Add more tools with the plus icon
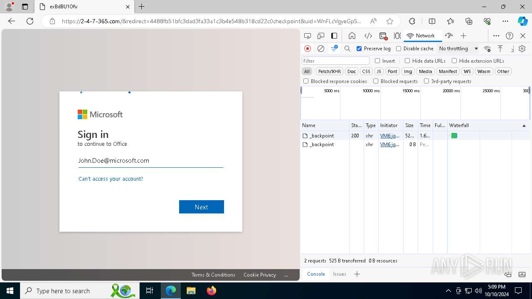Screen dimensions: 532x299 point(463,36)
